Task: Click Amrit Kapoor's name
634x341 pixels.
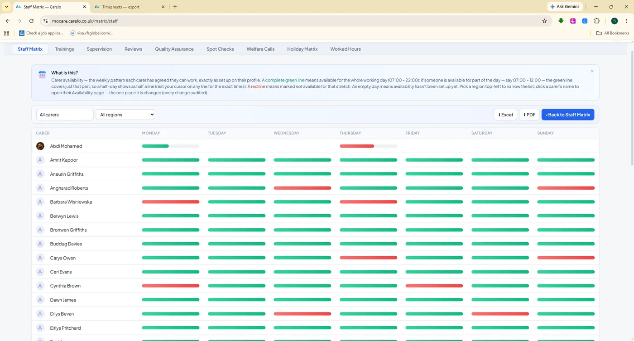Action: tap(64, 160)
